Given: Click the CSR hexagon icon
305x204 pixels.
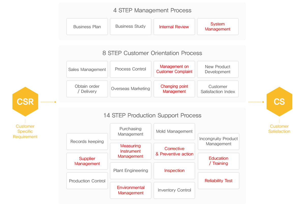Looking at the screenshot, I should point(25,102).
